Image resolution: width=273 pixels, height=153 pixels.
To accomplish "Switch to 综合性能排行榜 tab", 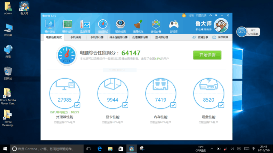I will coord(118,37).
